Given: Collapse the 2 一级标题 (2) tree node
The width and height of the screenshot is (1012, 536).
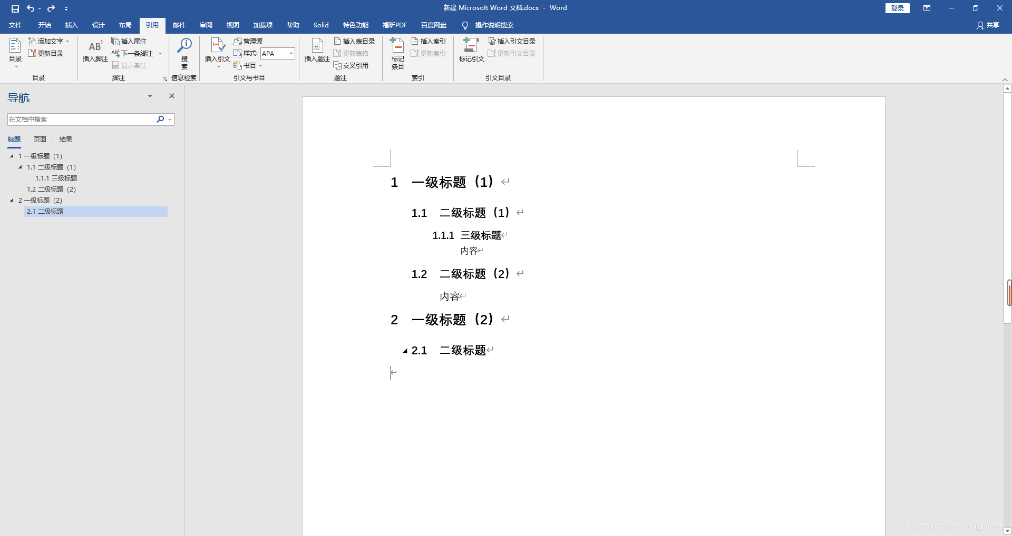Looking at the screenshot, I should [x=12, y=200].
